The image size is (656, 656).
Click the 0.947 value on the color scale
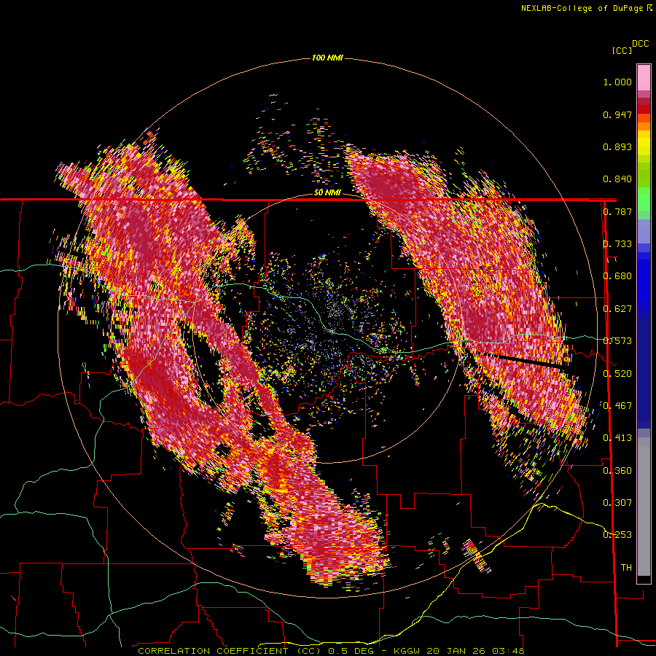(x=617, y=114)
